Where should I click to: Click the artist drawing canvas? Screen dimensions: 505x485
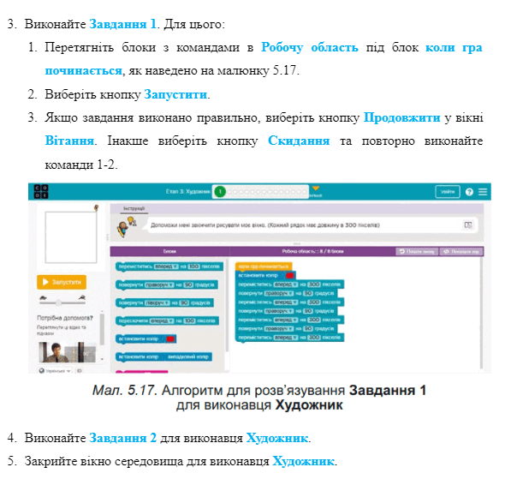pyautogui.click(x=71, y=237)
